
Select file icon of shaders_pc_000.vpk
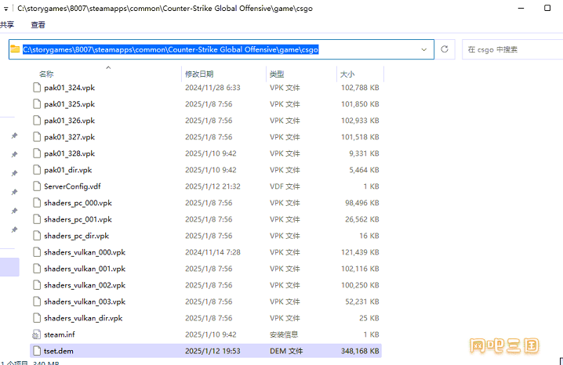pyautogui.click(x=37, y=203)
